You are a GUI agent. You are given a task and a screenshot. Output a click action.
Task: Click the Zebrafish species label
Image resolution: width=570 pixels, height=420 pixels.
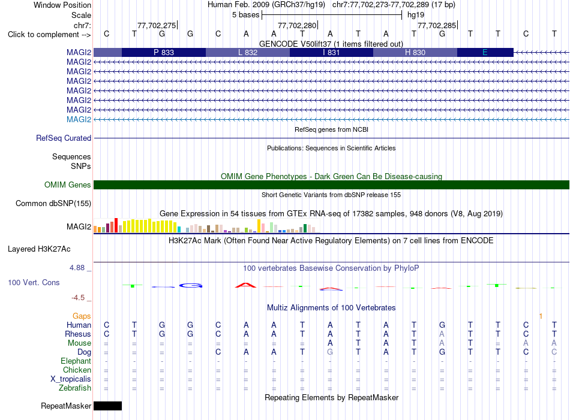point(75,388)
